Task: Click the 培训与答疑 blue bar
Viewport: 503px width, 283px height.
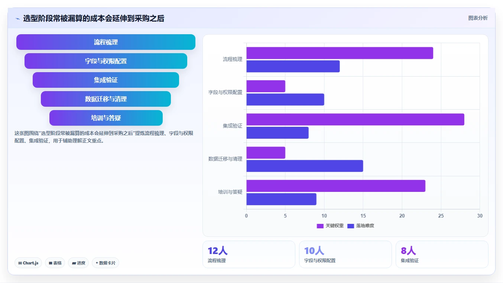Action: 281,199
